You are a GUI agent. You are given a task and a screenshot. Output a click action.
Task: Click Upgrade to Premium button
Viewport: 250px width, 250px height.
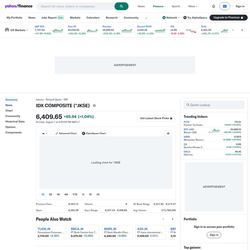228,17
